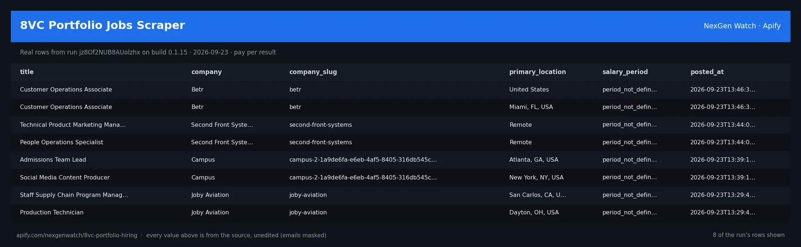Click Campus company in Admissions Team Lead row
The width and height of the screenshot is (801, 247).
point(203,160)
